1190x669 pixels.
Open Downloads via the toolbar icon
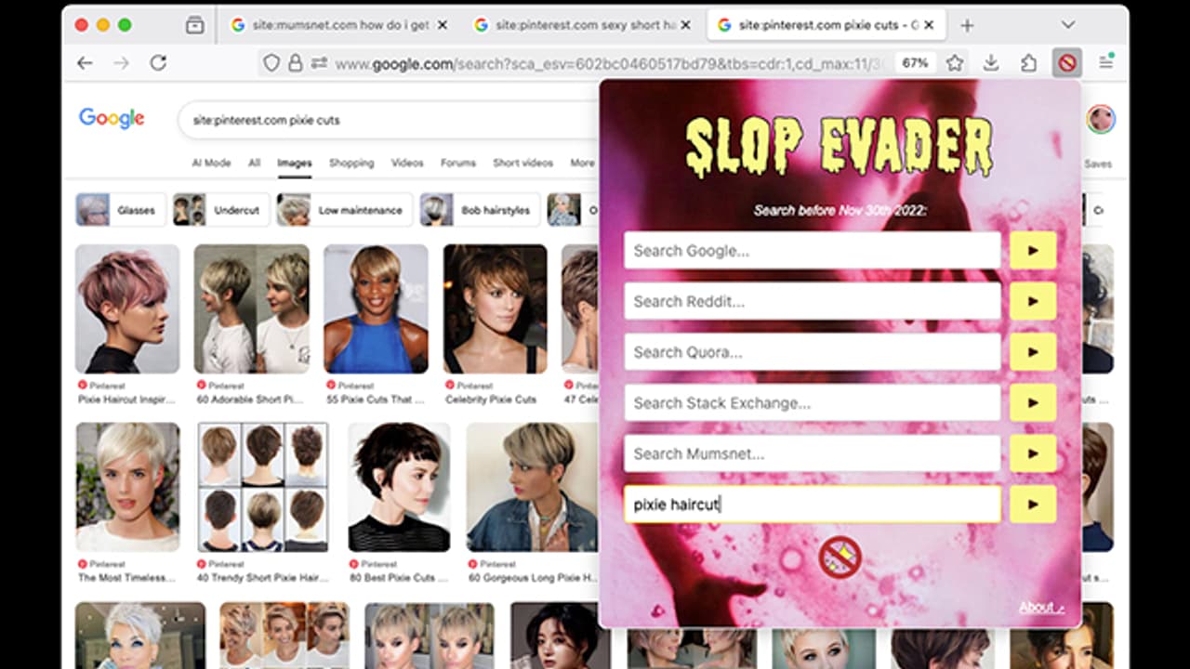989,62
